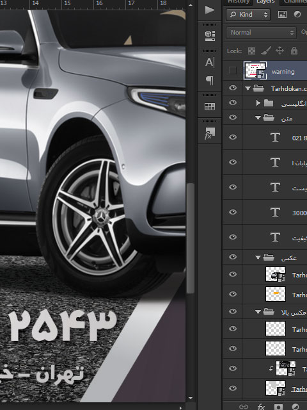The image size is (307, 410).
Task: Click the canvas vertical scrollbar thumb
Action: (191, 238)
